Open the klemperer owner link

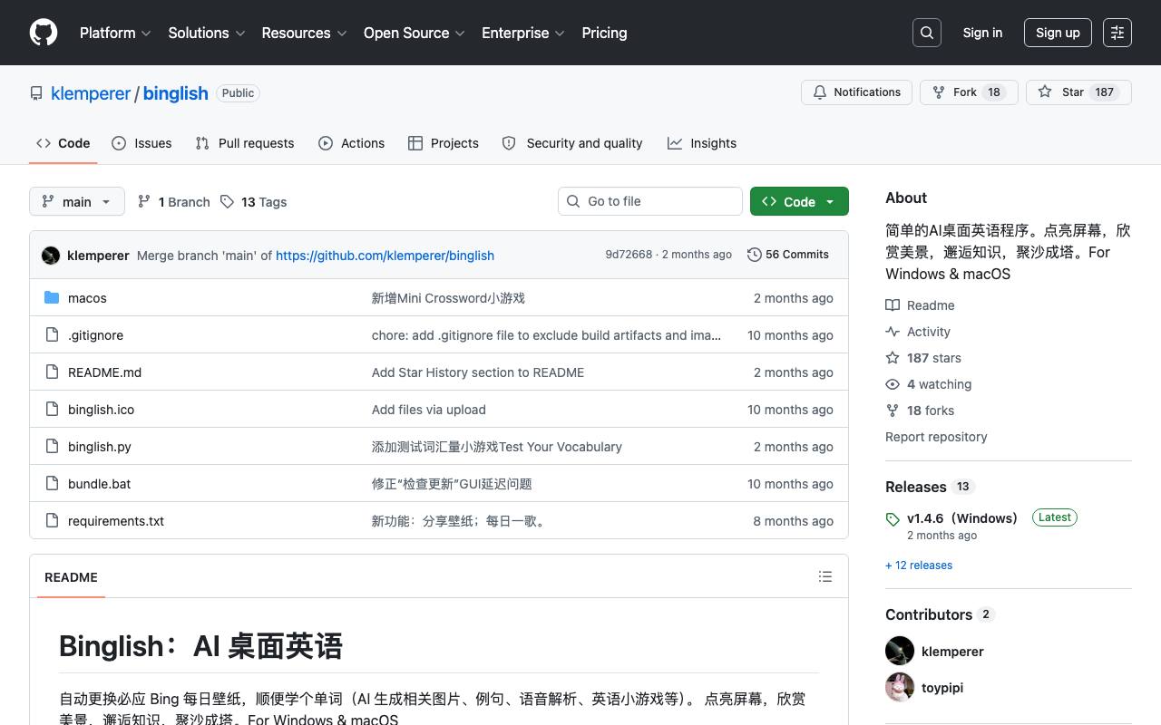[91, 93]
